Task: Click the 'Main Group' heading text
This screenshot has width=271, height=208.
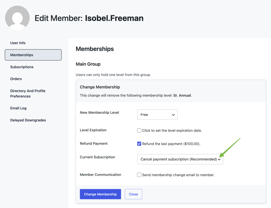Action: [88, 64]
